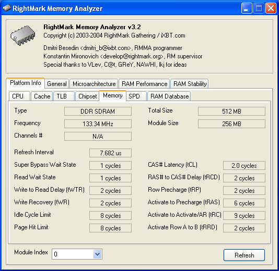Viewport: 279px width, 271px height.
Task: Click the CAS# Latency (tCL) label
Action: point(172,165)
